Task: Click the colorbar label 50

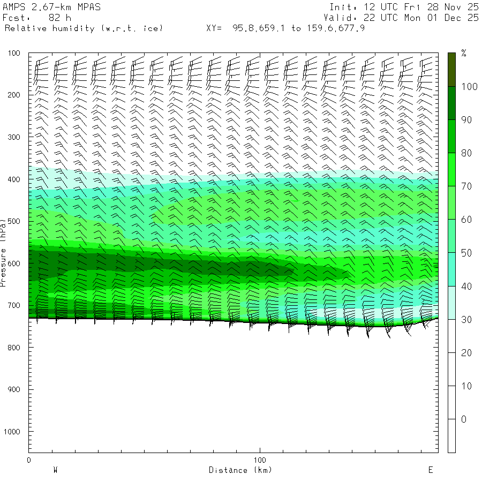Action: (x=466, y=253)
